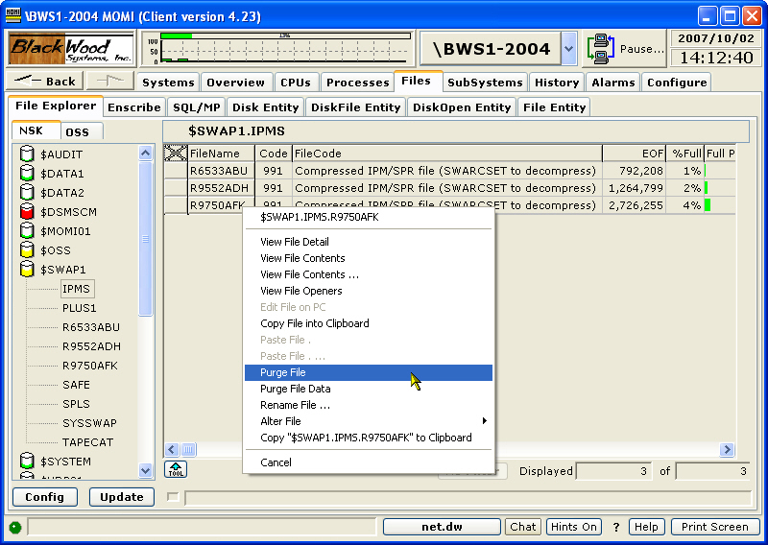Click the tree scrollbar up arrow
The height and width of the screenshot is (545, 768).
(x=146, y=154)
